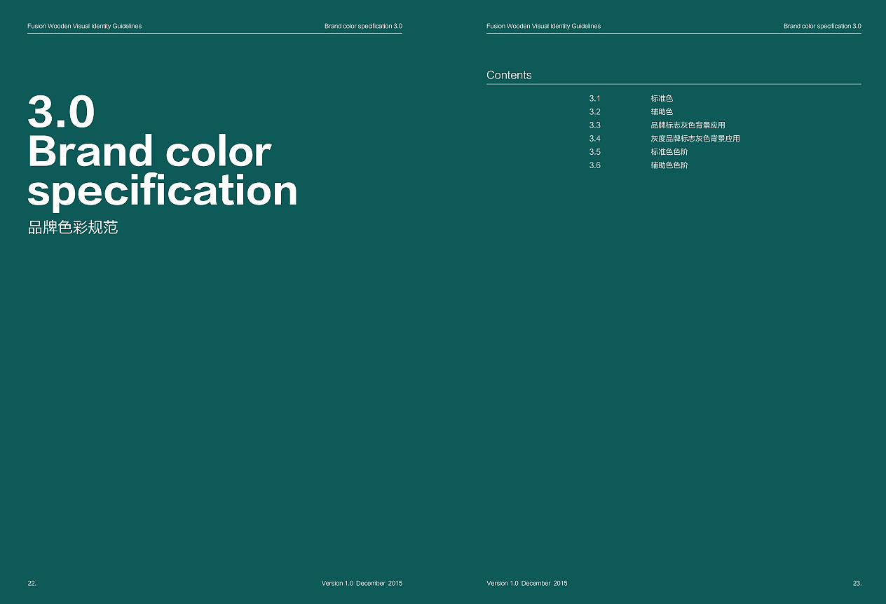Click section number '3.2'
886x604 pixels.
pos(594,112)
